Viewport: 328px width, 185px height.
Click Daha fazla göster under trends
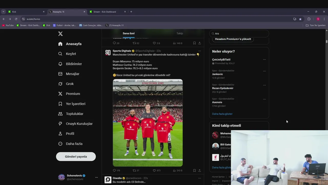click(x=222, y=114)
